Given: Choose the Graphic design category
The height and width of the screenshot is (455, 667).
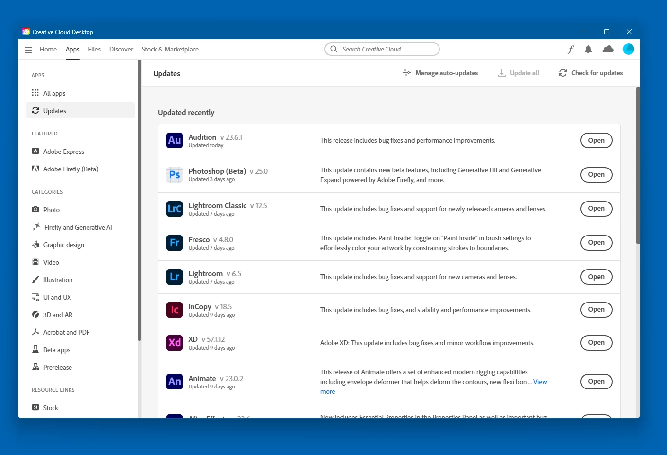Looking at the screenshot, I should [x=80, y=245].
